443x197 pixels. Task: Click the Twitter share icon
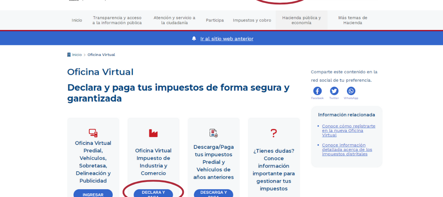[334, 91]
